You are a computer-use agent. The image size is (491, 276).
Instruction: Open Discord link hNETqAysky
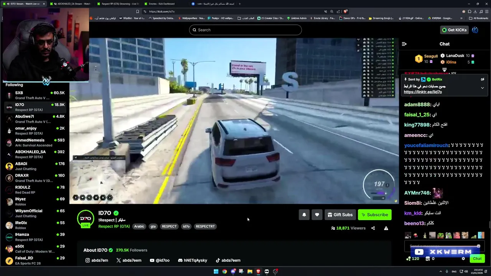[x=193, y=260]
